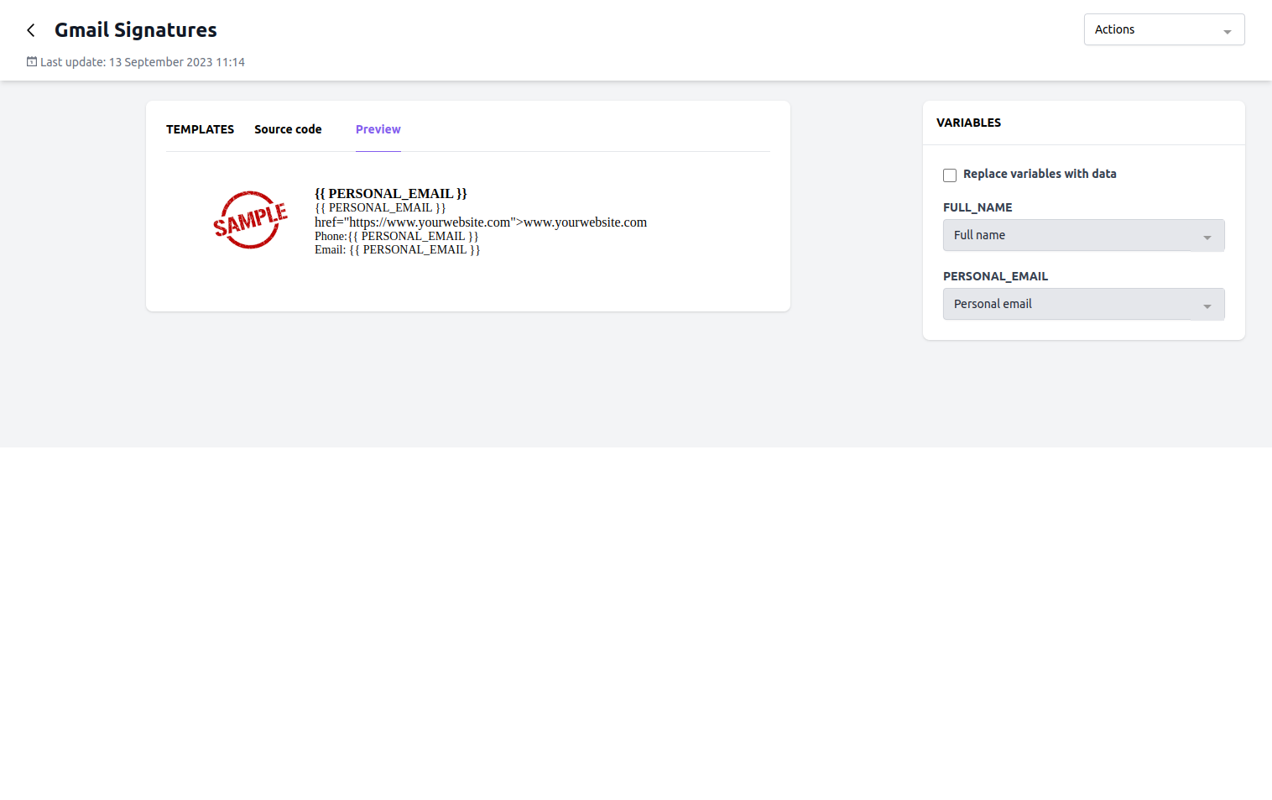The width and height of the screenshot is (1272, 800).
Task: Click the SAMPLE stamp image
Action: coord(251,219)
